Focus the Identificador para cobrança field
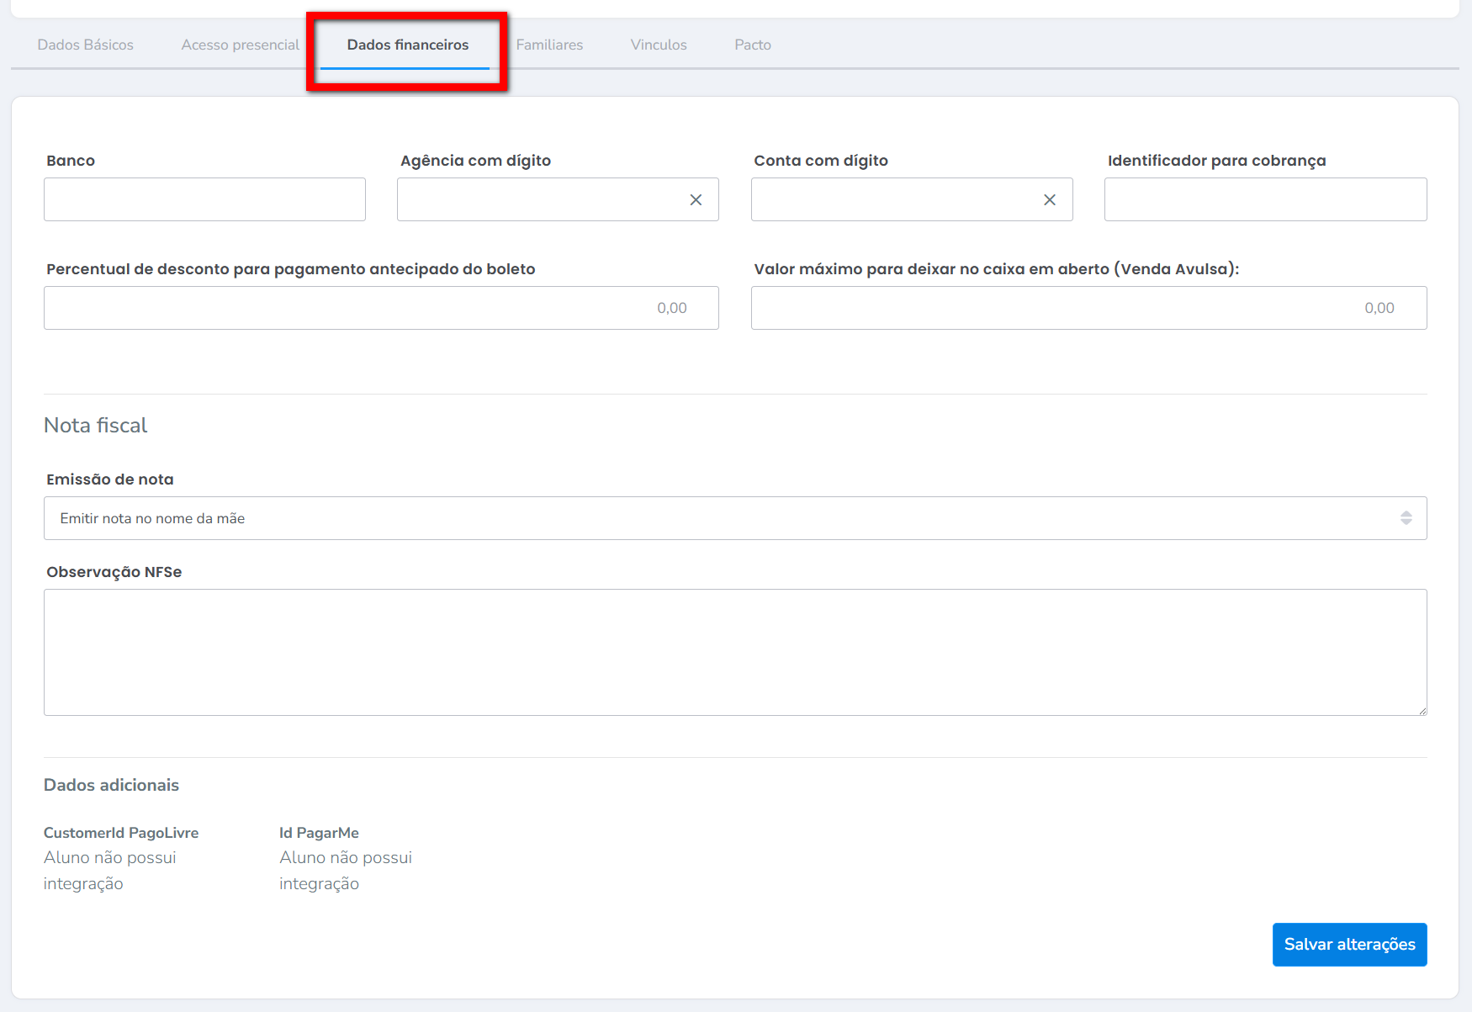Screen dimensions: 1472x1012 (x=1264, y=199)
